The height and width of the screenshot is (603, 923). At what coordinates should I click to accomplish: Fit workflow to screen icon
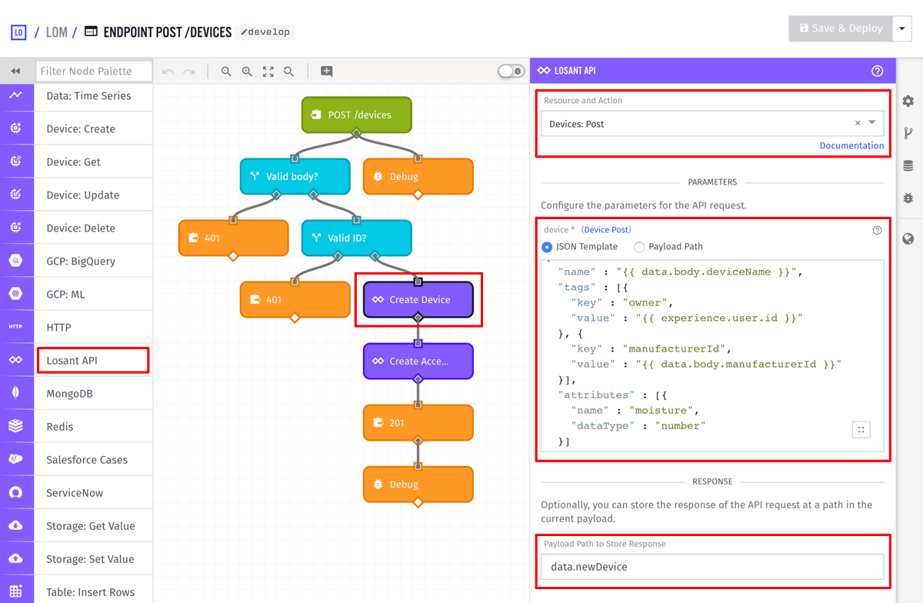[268, 72]
